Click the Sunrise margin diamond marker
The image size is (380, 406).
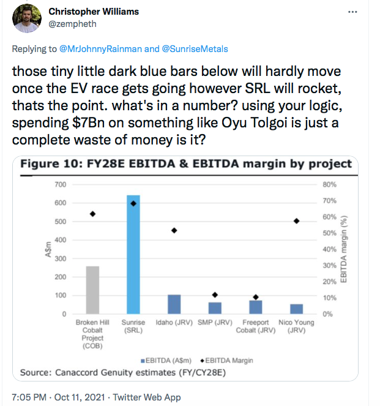[133, 204]
